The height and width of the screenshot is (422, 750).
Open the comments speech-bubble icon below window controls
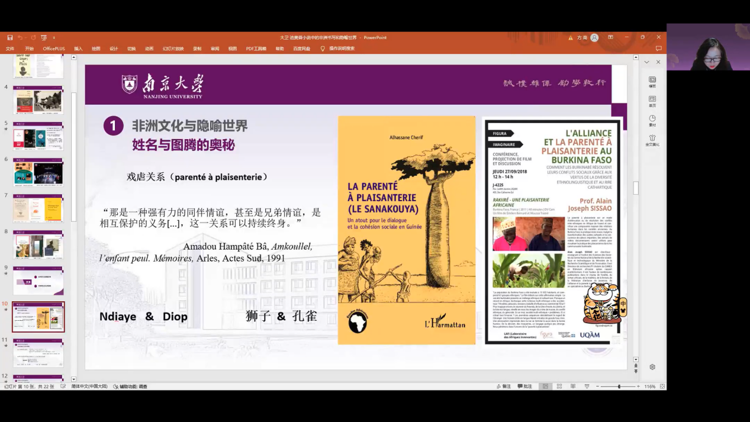(658, 49)
